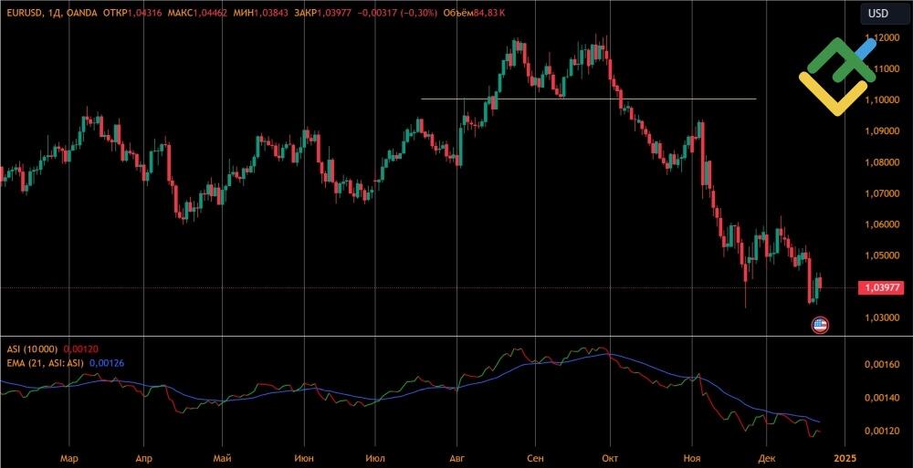Click the Май label on time axis
This screenshot has width=913, height=468.
[223, 458]
